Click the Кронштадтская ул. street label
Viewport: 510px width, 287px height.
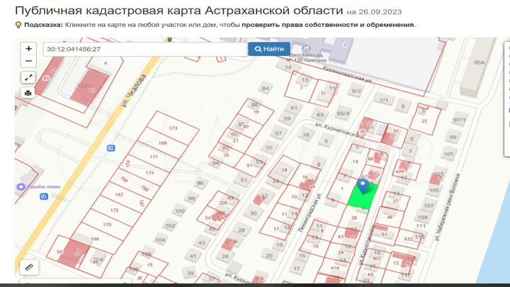point(347,74)
